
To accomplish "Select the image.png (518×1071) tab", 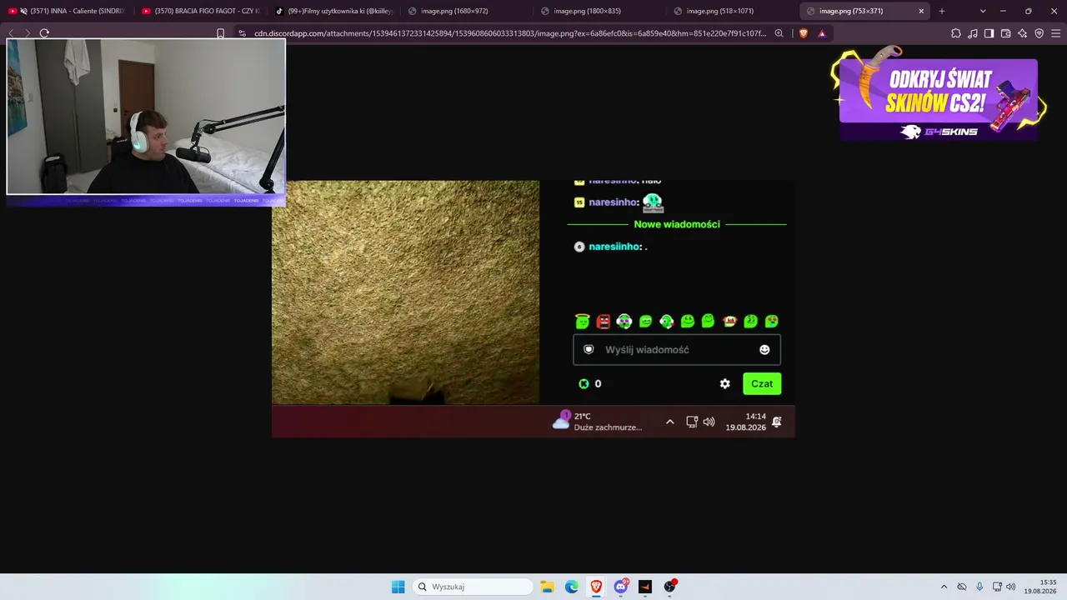I will (733, 11).
